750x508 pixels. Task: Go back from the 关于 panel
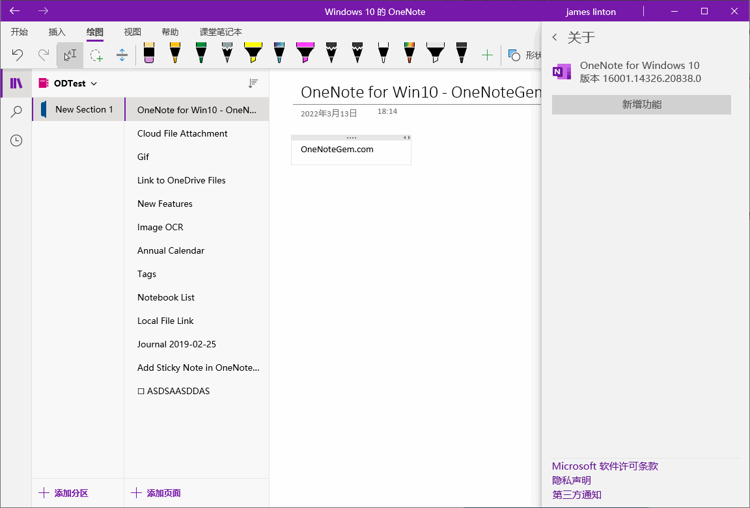click(555, 37)
